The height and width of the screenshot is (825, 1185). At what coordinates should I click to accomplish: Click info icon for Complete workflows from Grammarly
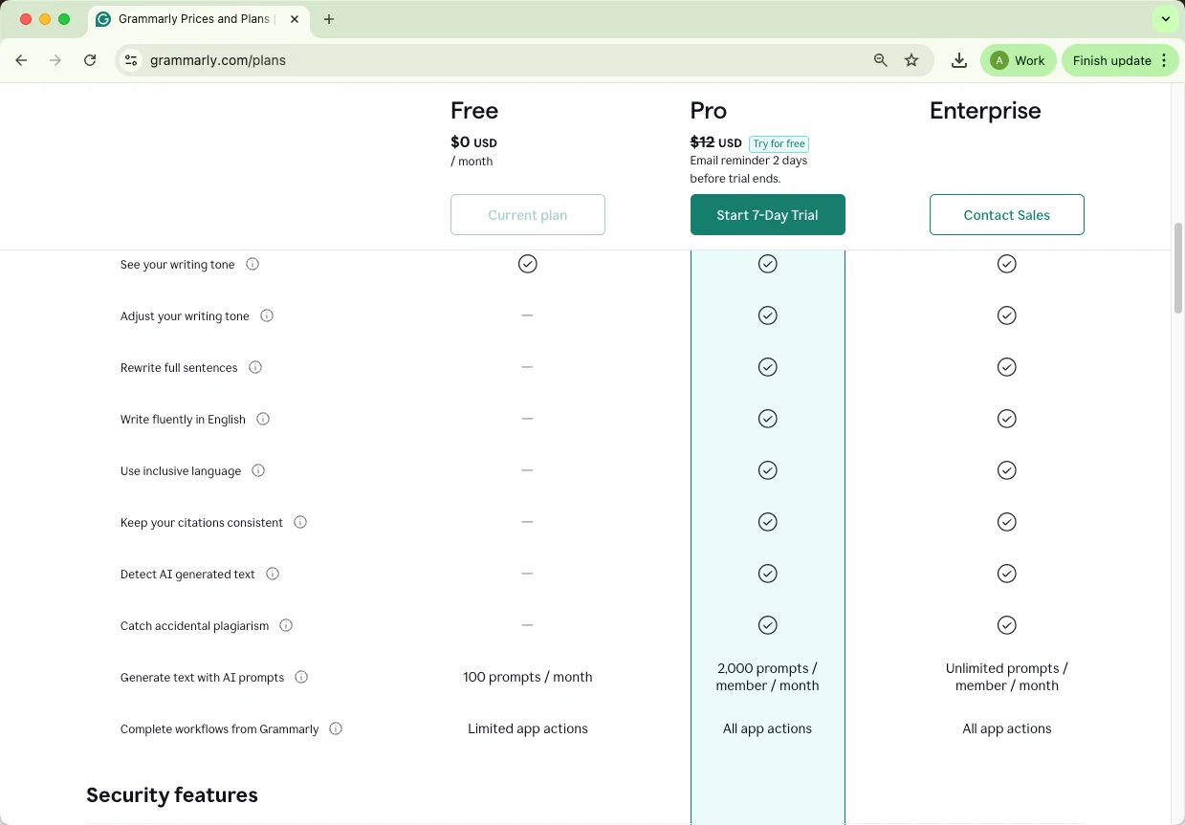336,728
